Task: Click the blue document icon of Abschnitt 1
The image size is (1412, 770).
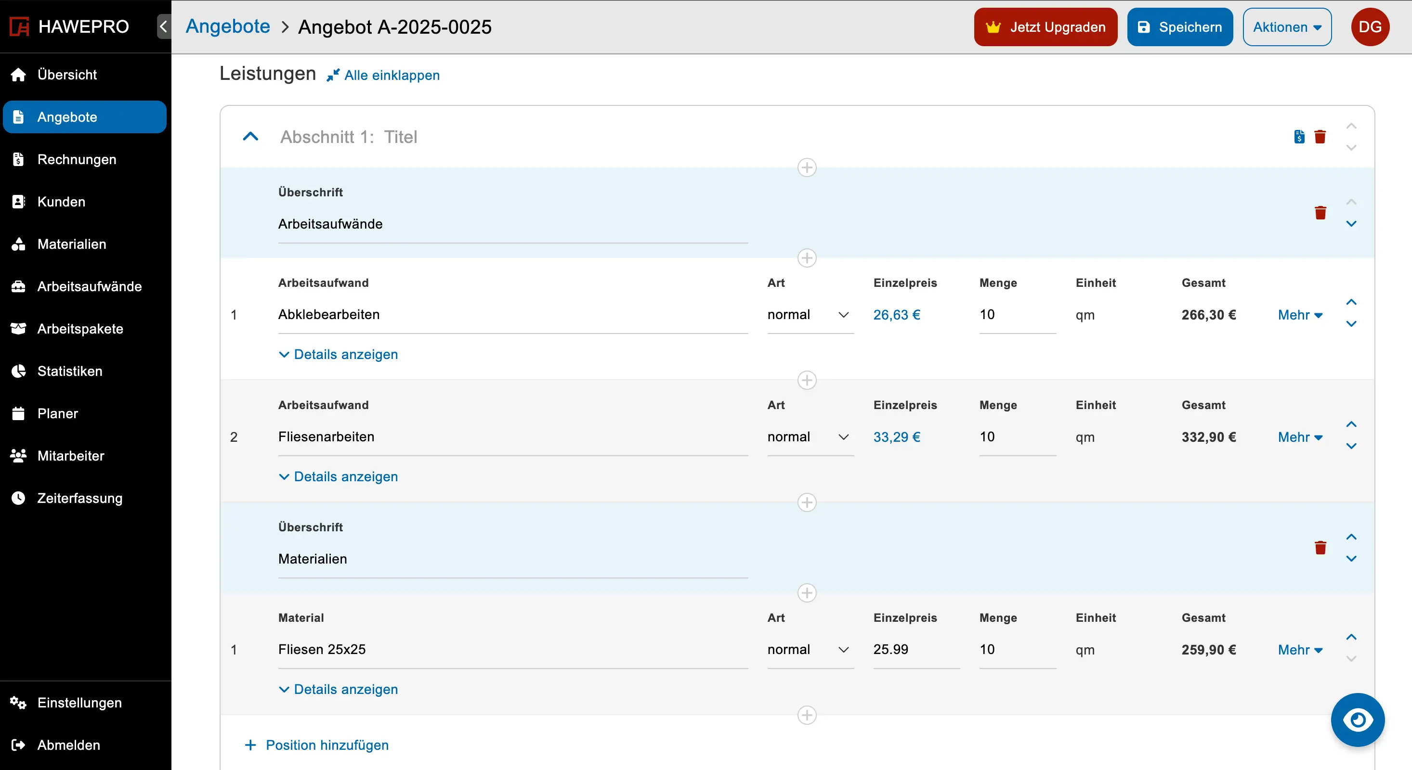Action: point(1299,136)
